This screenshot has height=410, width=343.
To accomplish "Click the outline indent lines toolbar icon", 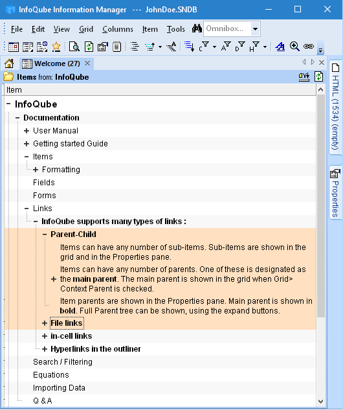I will point(135,47).
